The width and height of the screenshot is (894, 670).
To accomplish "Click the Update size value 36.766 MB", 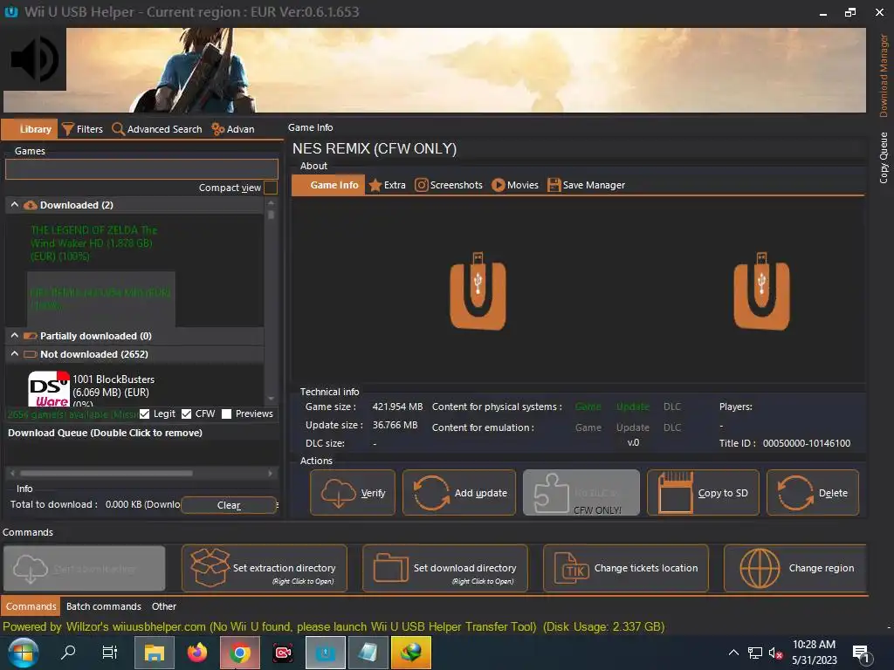I will click(395, 425).
